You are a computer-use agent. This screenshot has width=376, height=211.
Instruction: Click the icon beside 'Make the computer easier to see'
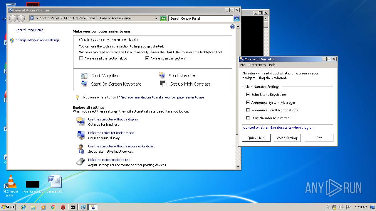80,135
